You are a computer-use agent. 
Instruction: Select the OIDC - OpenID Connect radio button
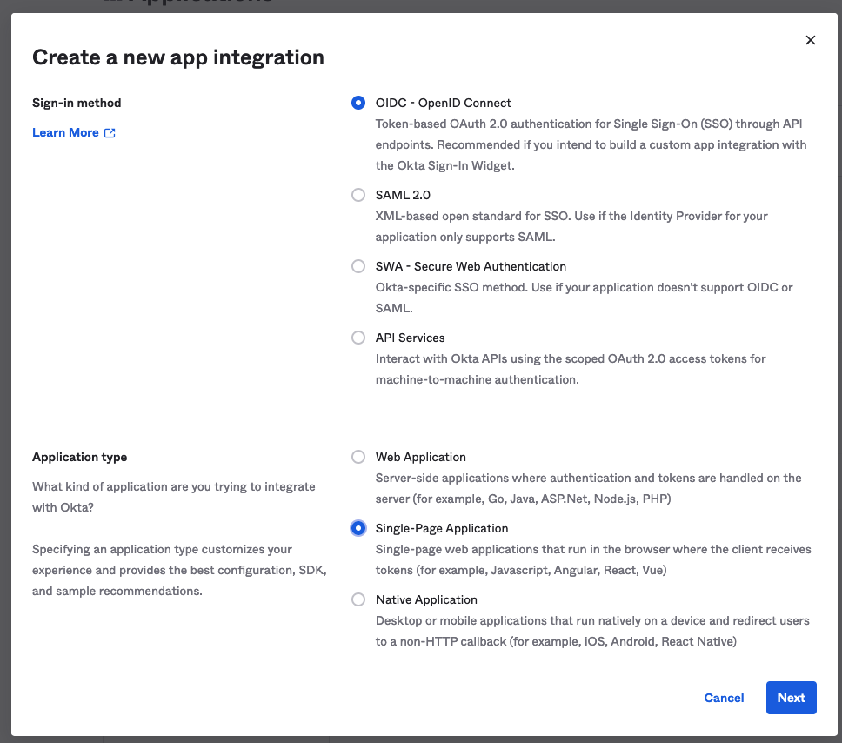pyautogui.click(x=358, y=103)
